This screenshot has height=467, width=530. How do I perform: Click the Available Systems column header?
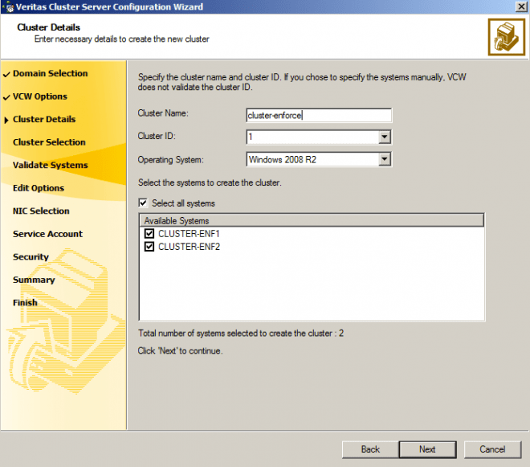312,221
